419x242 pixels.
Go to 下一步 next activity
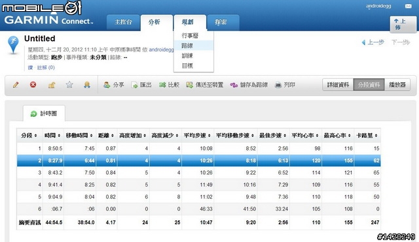401,42
